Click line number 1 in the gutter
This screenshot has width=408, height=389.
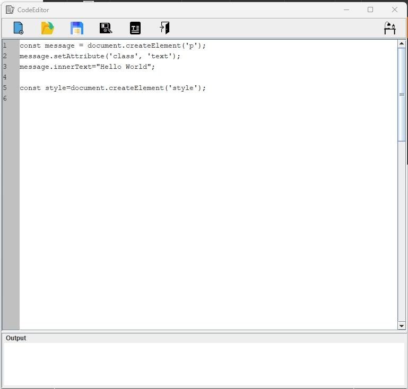tap(5, 46)
